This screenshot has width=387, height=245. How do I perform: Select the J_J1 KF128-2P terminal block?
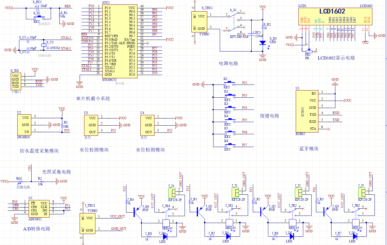[235, 193]
